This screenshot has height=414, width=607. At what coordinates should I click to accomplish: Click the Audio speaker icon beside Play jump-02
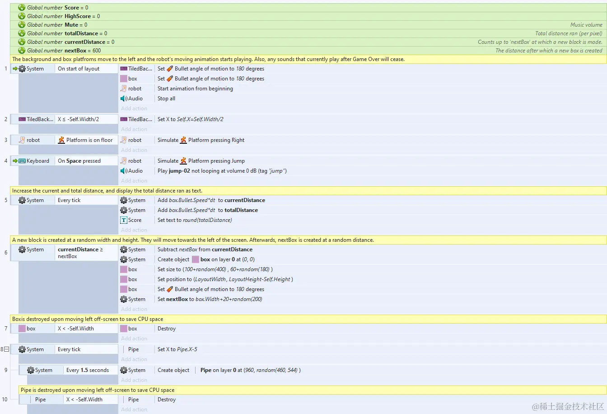tap(124, 171)
